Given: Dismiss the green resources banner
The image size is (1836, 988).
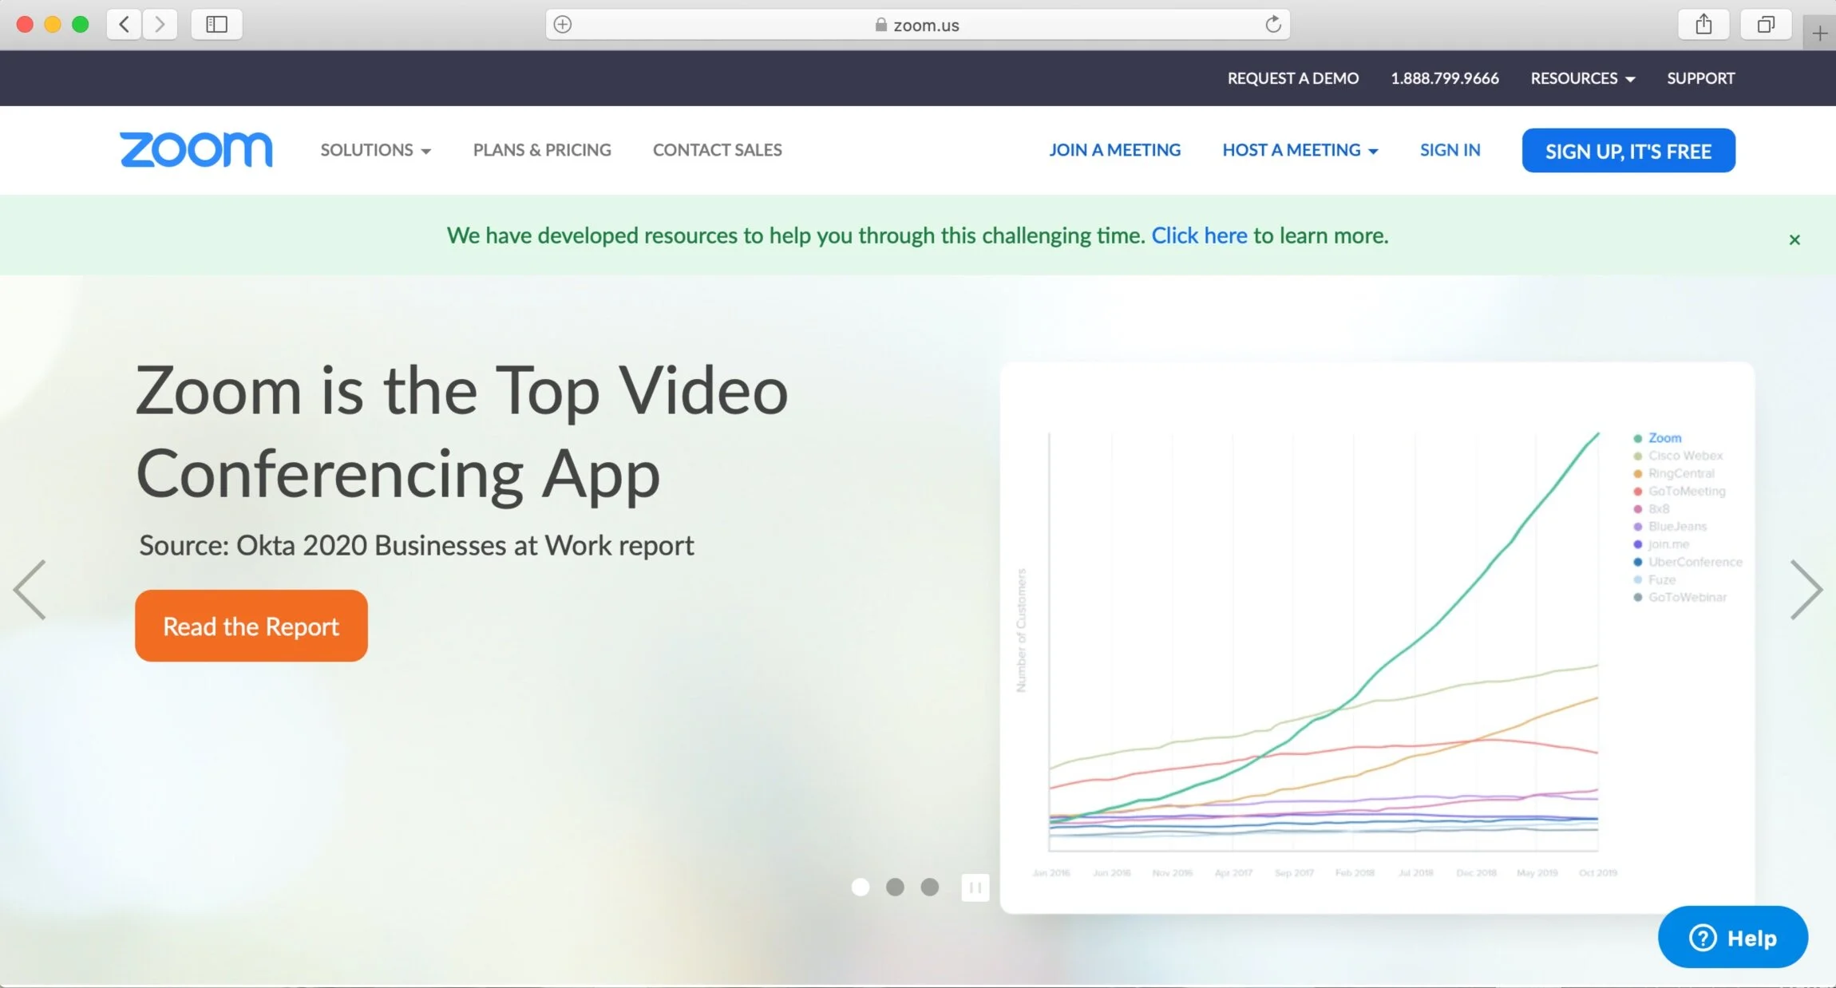Looking at the screenshot, I should [1794, 239].
